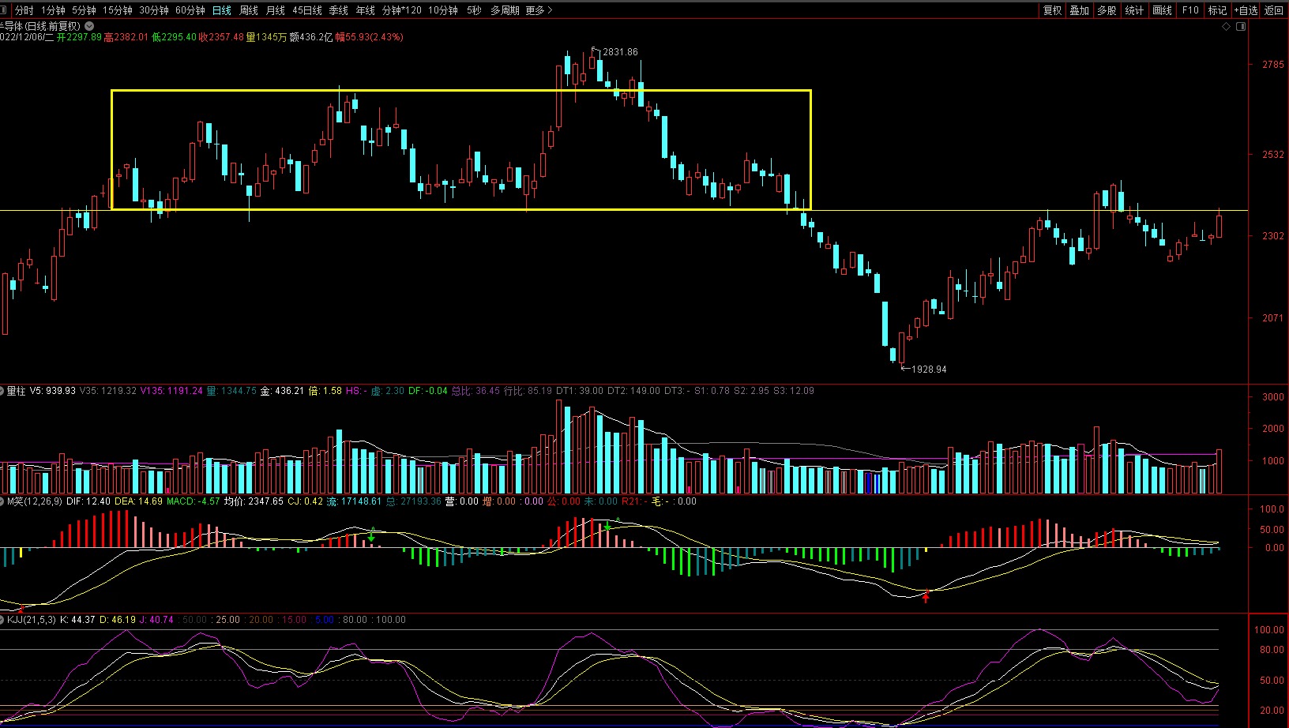Click the 标记 mark button
This screenshot has height=728, width=1289.
pyautogui.click(x=1217, y=10)
